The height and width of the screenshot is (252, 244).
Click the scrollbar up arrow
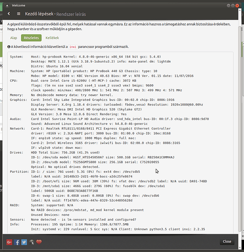coord(240,10)
